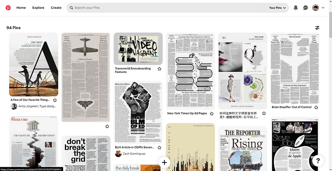Open the A Few of Our Favorite Things title

click(x=30, y=100)
